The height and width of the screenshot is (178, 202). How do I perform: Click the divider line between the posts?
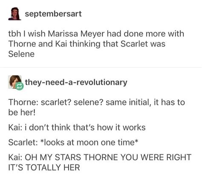click(x=101, y=68)
